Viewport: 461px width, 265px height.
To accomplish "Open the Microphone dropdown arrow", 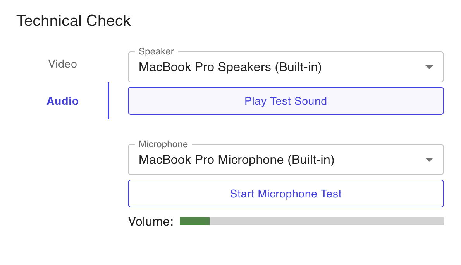I will click(429, 160).
